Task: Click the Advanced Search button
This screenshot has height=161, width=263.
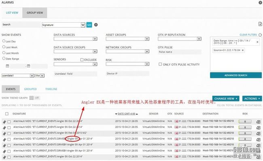Action: (x=236, y=75)
